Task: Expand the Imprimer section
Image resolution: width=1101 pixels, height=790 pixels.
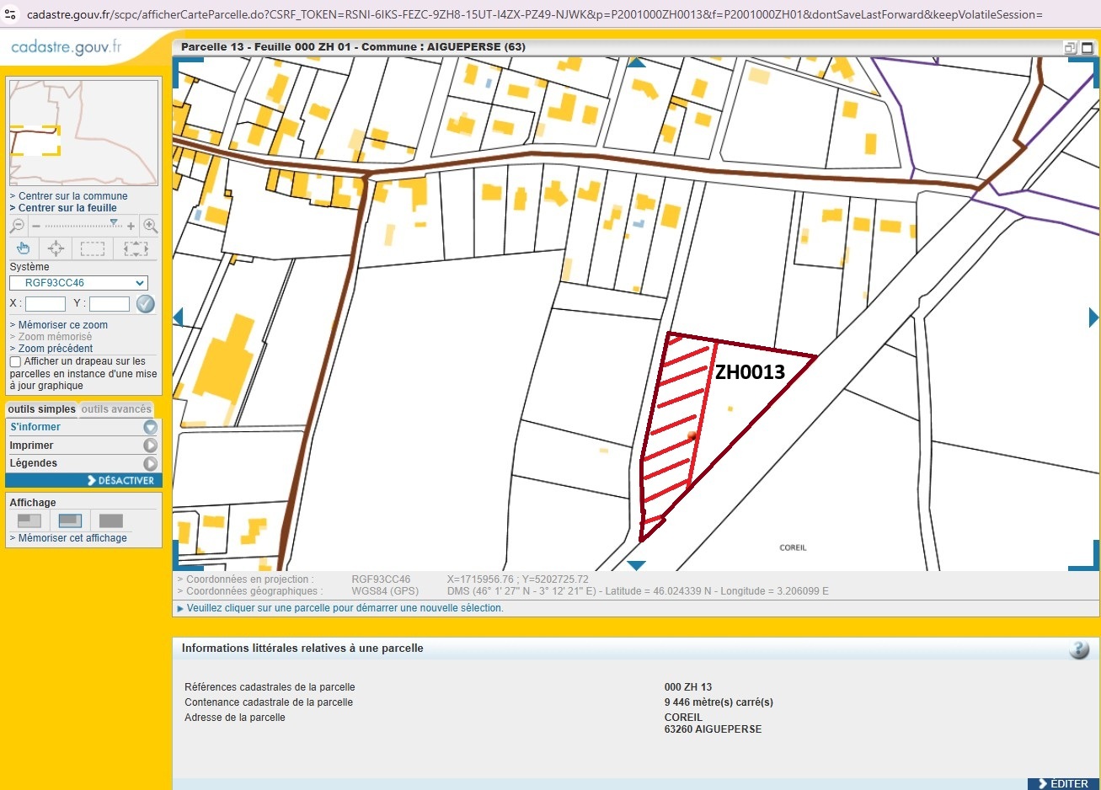Action: [150, 446]
